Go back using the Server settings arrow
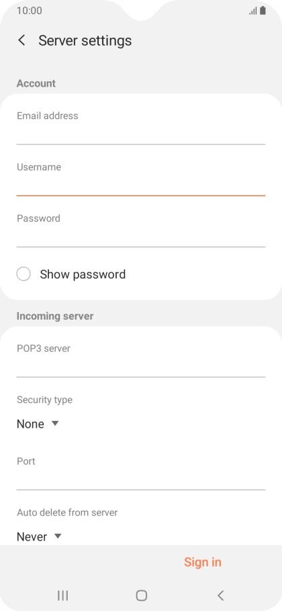 point(21,40)
